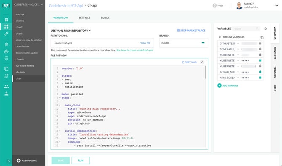
Task: Open the CODEFRESH-IO/CF project dropdown
Action: pyautogui.click(x=29, y=5)
